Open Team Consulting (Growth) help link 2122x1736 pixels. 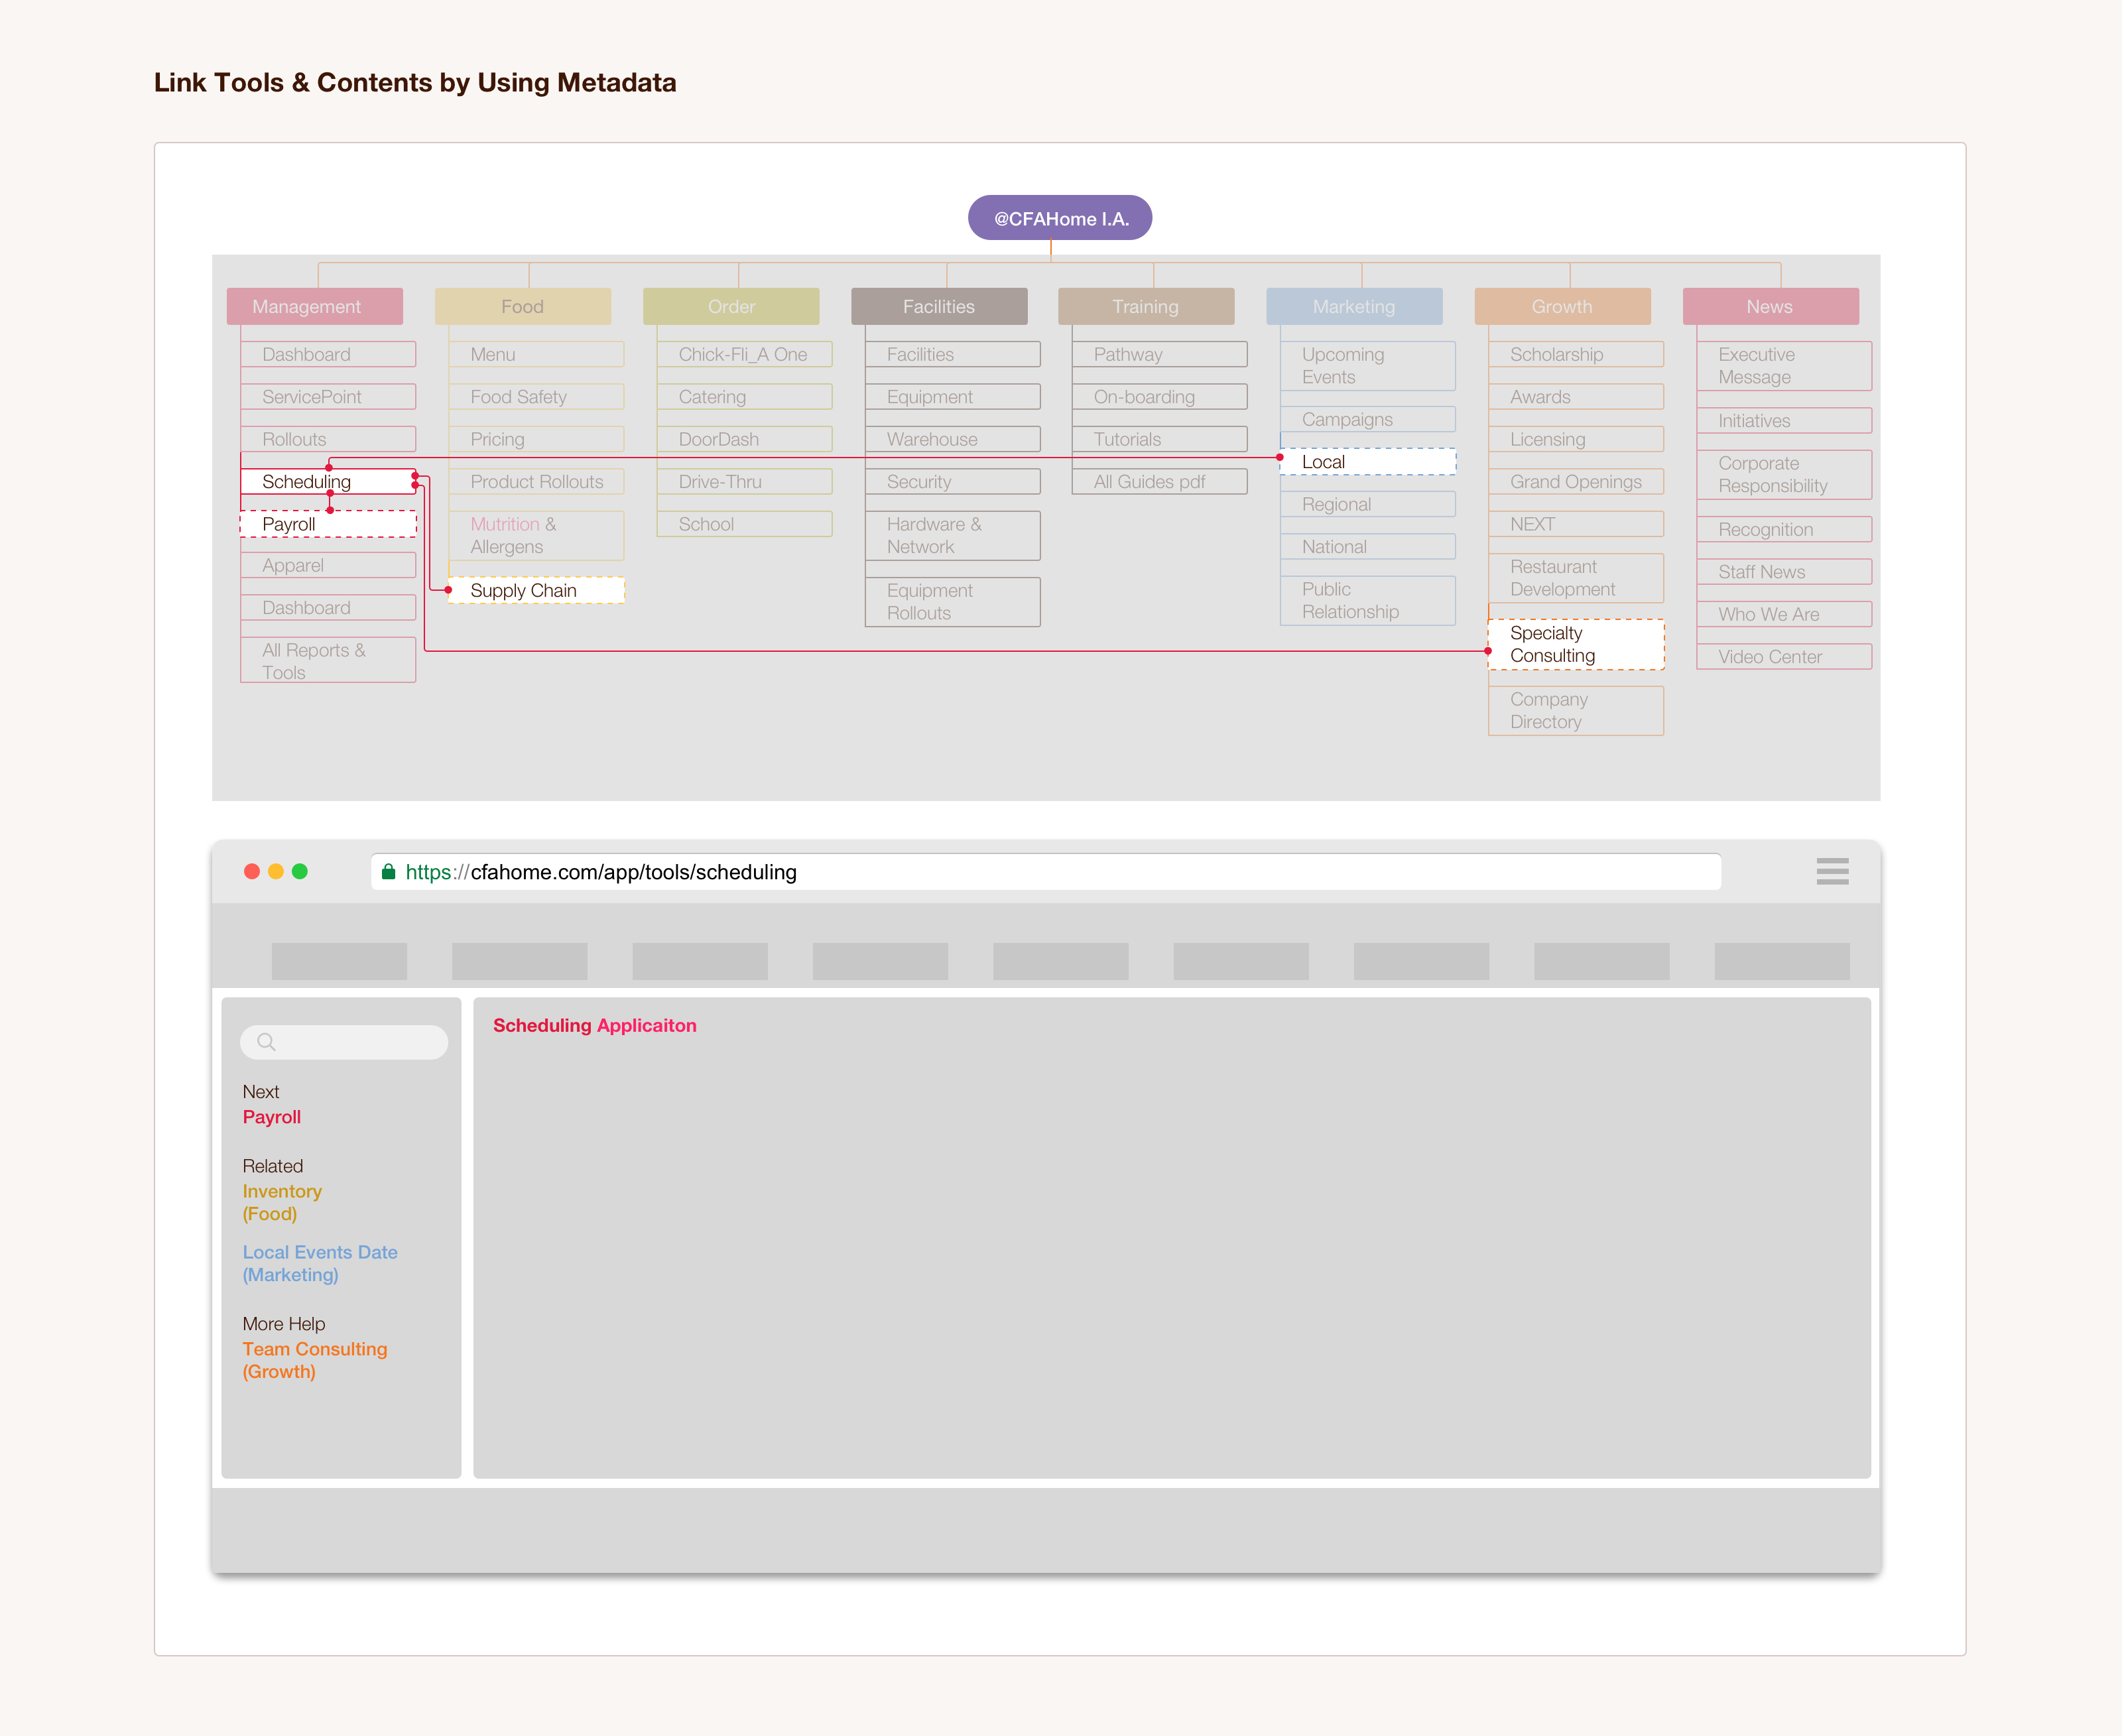point(314,1360)
